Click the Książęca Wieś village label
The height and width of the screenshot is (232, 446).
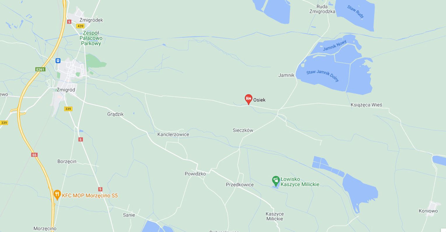click(366, 105)
